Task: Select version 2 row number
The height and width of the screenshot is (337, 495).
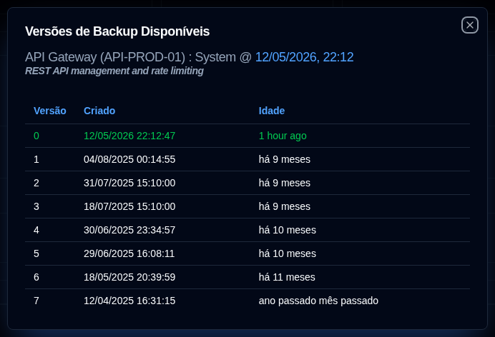Action: pyautogui.click(x=36, y=183)
